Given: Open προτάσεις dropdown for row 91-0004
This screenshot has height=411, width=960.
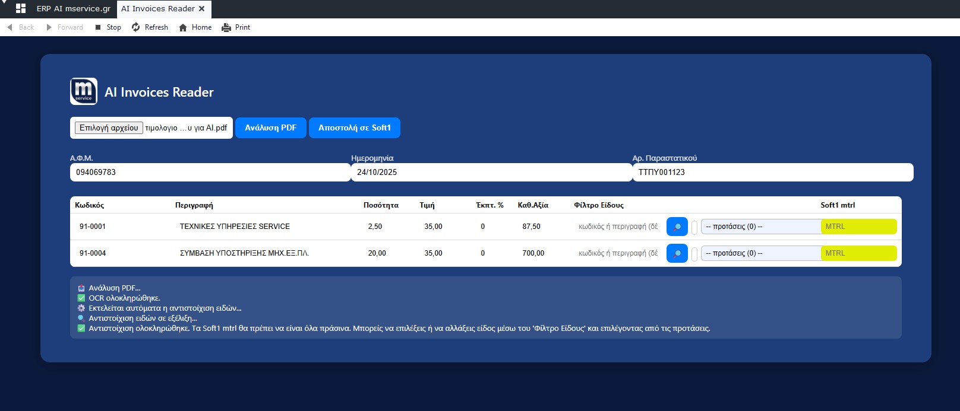Looking at the screenshot, I should coord(761,253).
